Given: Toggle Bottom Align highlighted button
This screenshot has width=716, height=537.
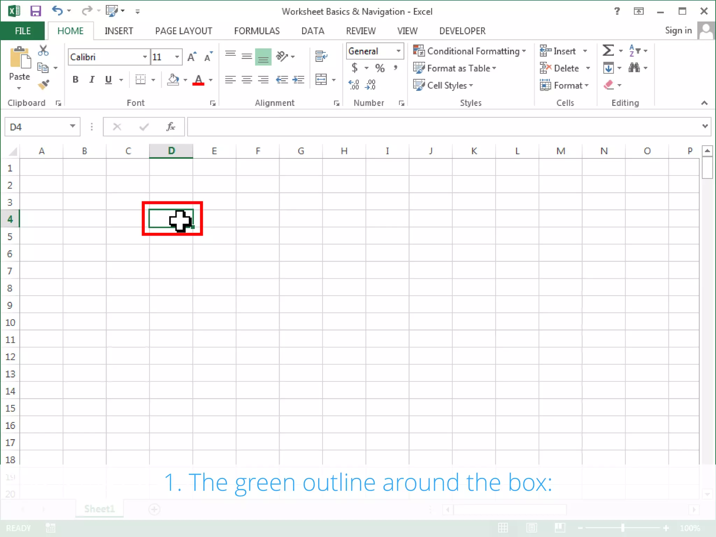Looking at the screenshot, I should click(x=263, y=57).
